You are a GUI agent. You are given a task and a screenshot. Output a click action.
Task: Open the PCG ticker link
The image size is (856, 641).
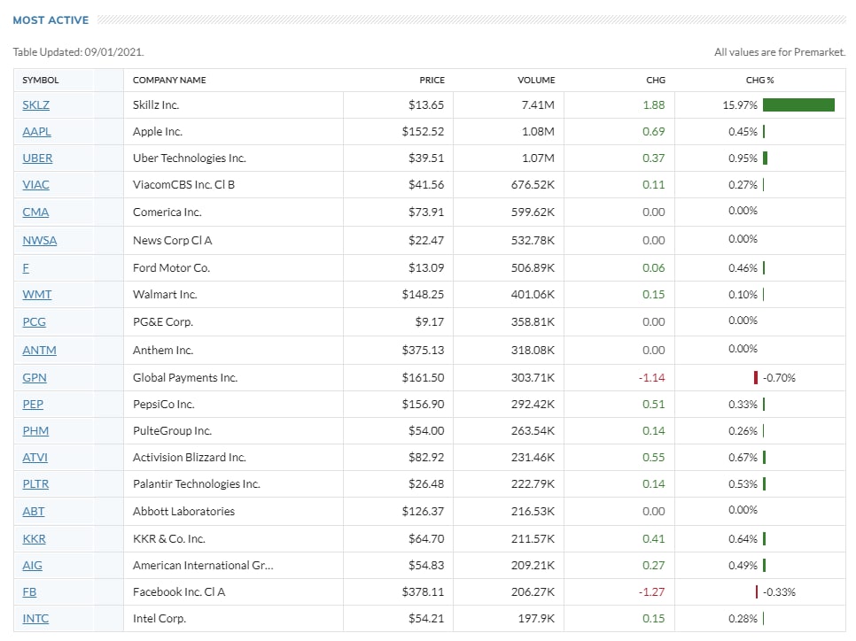click(34, 322)
